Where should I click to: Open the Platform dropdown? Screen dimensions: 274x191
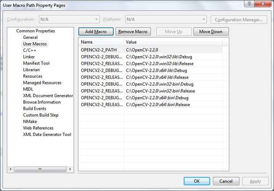pos(166,19)
